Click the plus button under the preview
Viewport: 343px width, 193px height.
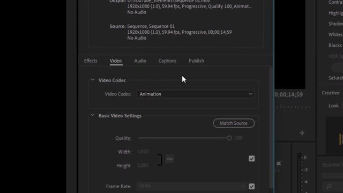point(302,133)
